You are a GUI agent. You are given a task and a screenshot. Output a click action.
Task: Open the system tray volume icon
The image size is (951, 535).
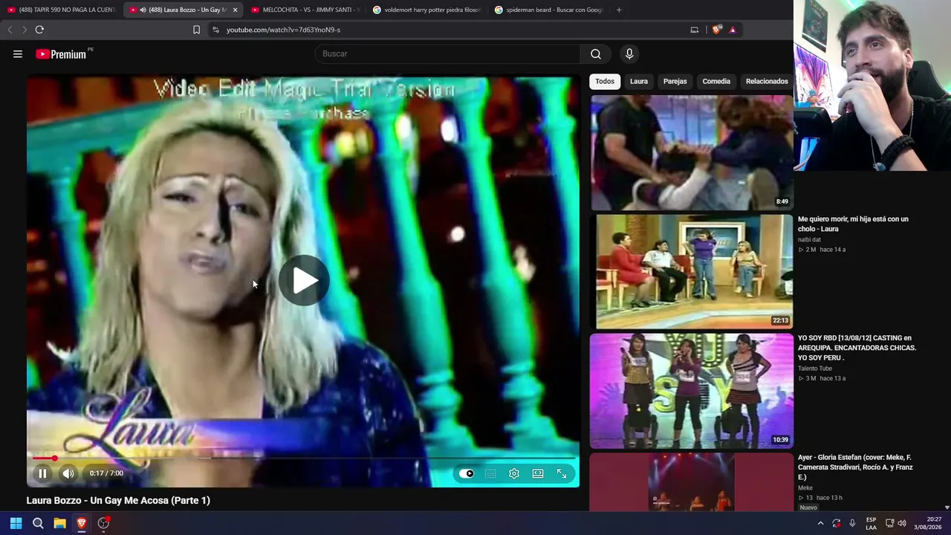[x=902, y=523]
